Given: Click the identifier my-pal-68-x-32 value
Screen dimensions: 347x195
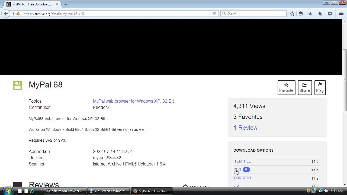Looking at the screenshot, I should (107, 158).
